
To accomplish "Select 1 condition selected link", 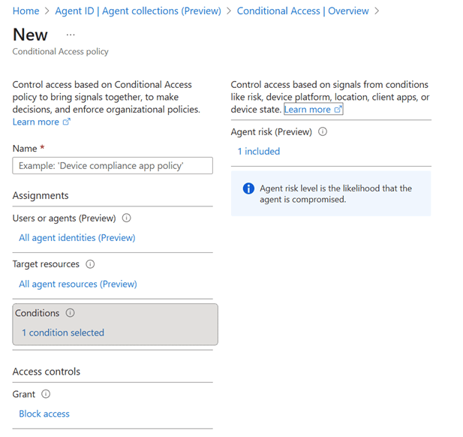I will pyautogui.click(x=62, y=333).
